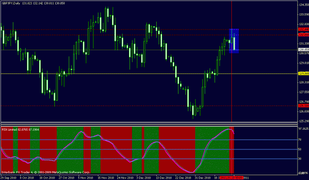This screenshot has width=309, height=180.
Task: Click the yellow 129.000 price level tag
Action: 304,73
